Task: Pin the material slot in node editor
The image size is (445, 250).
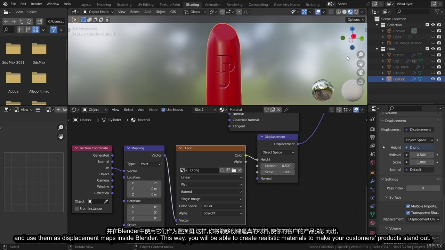Action: [286, 110]
